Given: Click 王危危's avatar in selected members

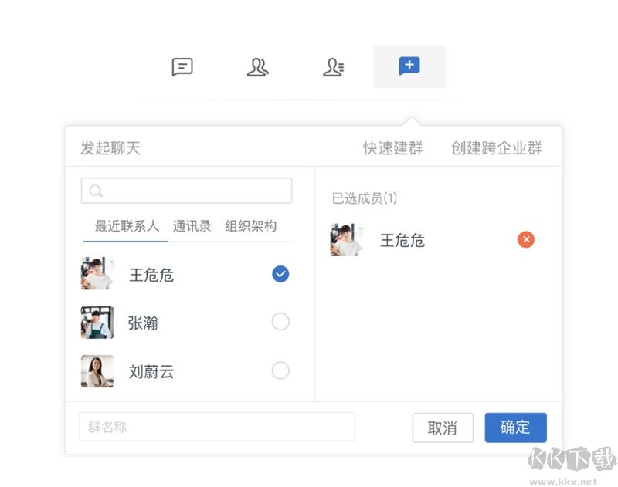Looking at the screenshot, I should coord(347,239).
